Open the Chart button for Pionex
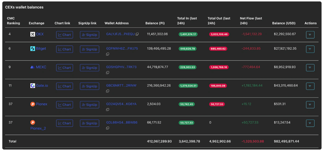This screenshot has height=151, width=323. click(64, 105)
